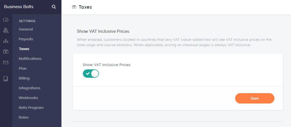
Task: Open Webhooks settings
Action: [28, 98]
